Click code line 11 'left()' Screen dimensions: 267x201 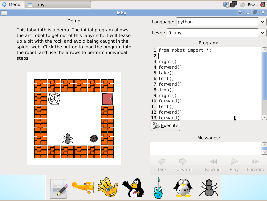tap(166, 107)
